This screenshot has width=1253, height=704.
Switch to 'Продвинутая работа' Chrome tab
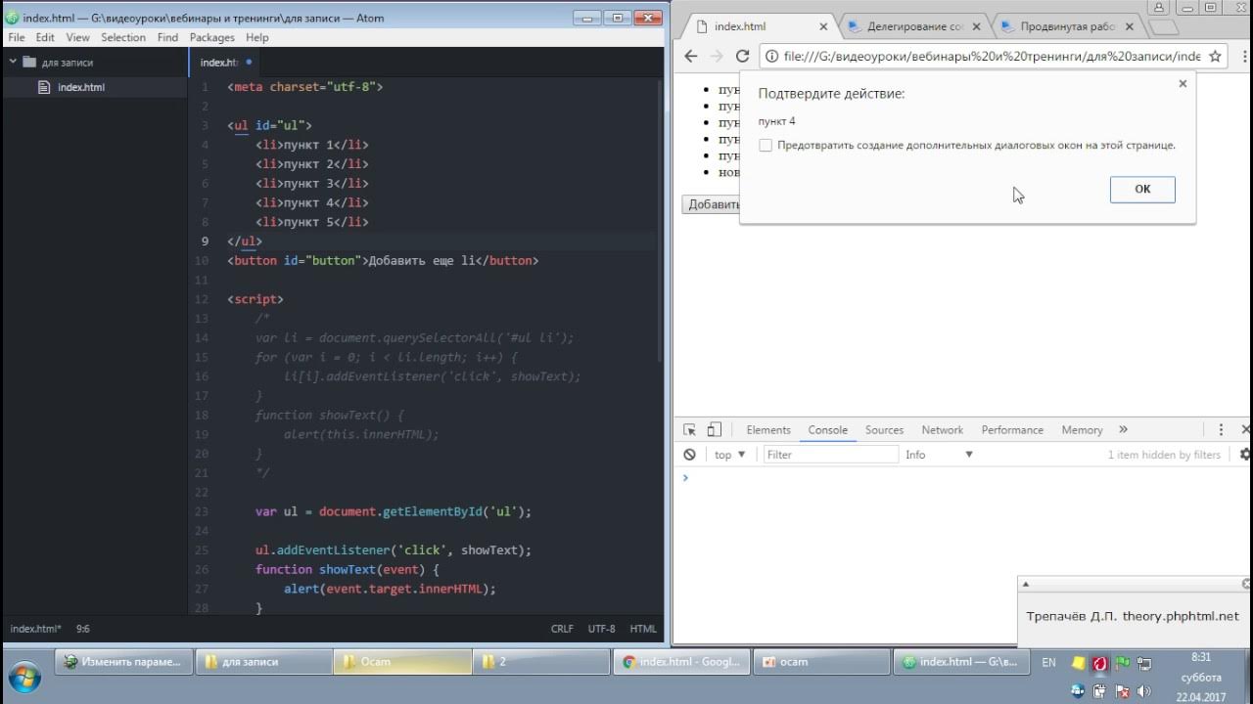coord(1067,27)
